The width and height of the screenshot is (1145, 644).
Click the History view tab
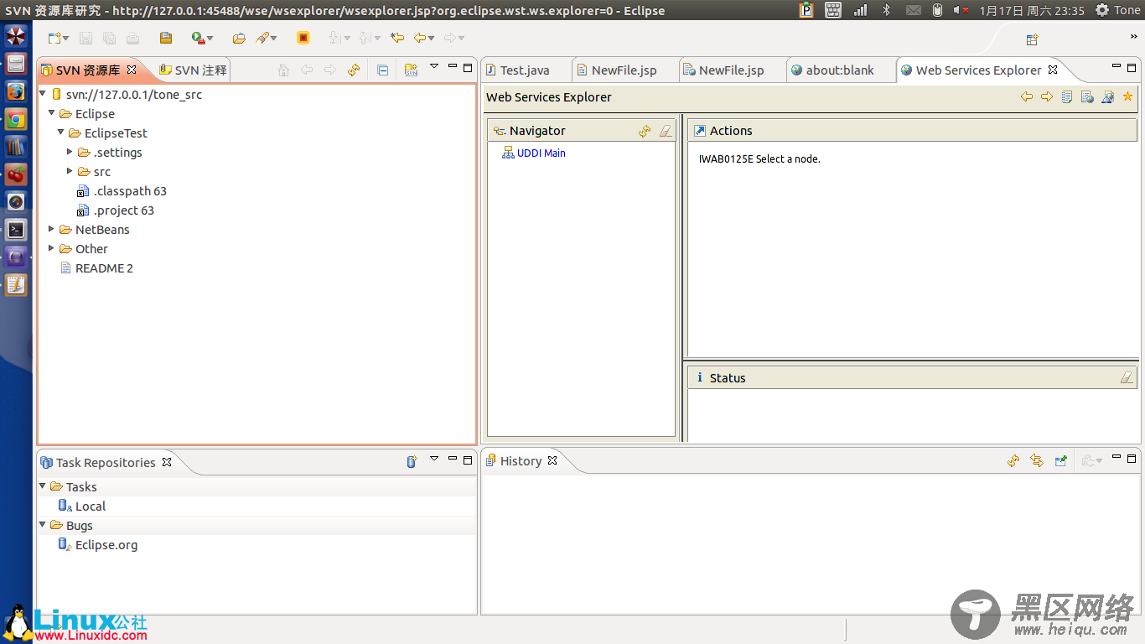point(521,460)
